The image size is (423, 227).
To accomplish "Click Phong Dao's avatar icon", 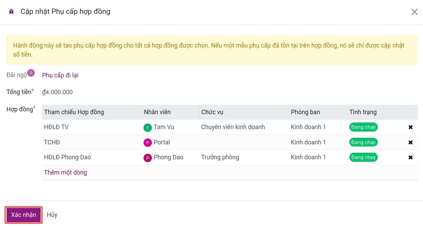I will (x=148, y=158).
